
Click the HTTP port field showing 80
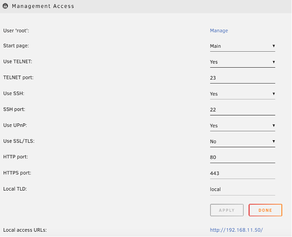[x=242, y=157]
